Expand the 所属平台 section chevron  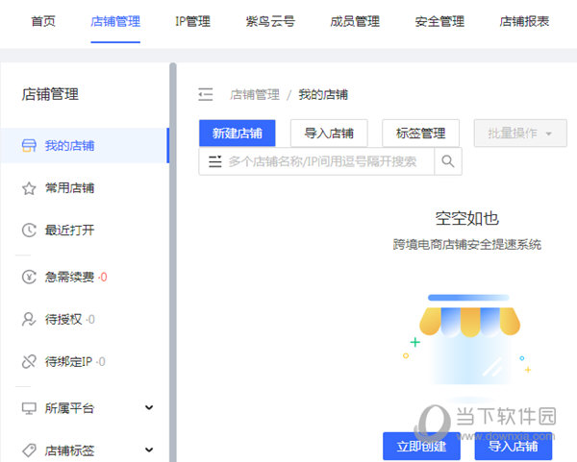tap(149, 408)
